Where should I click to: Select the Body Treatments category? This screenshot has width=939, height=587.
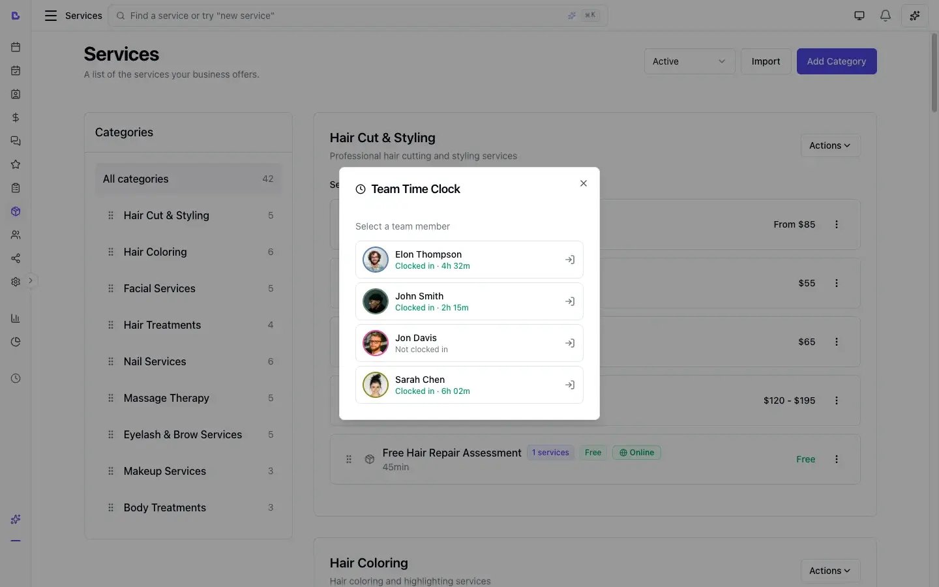(x=188, y=507)
